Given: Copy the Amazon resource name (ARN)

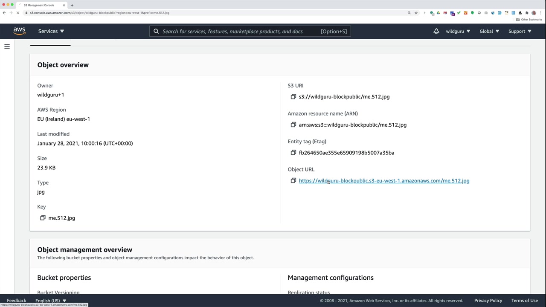Looking at the screenshot, I should tap(293, 125).
